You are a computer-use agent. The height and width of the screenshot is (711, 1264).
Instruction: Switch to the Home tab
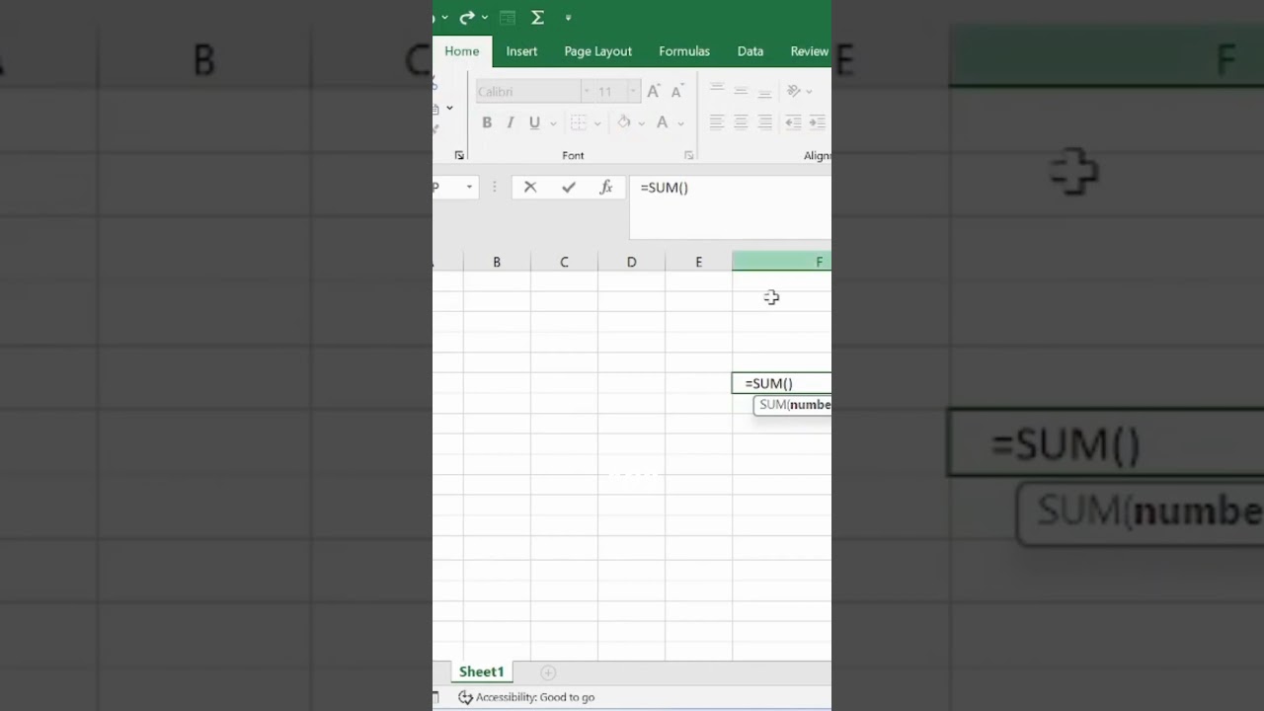pos(461,51)
